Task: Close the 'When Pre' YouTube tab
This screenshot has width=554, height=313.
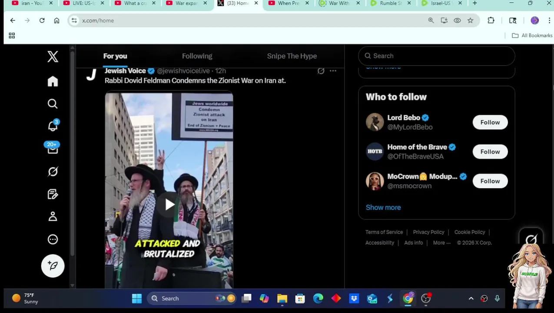Action: pos(307,3)
